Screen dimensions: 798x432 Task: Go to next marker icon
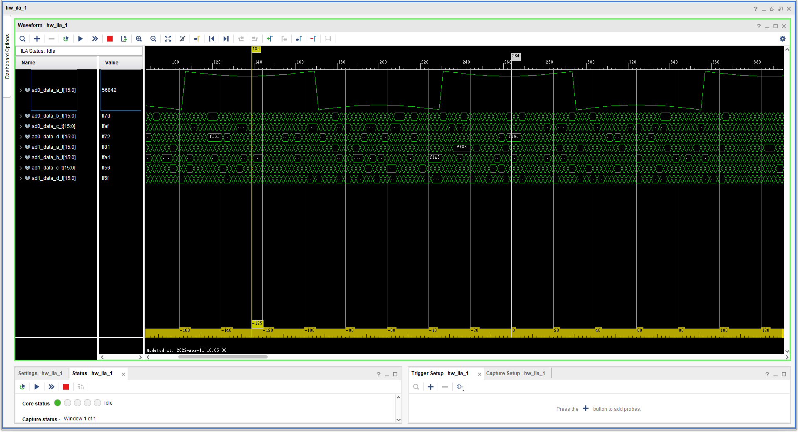tap(298, 39)
